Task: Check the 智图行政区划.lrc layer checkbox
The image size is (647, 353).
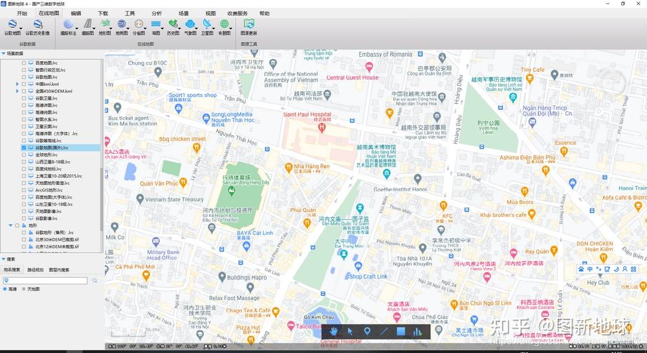Action: coord(24,70)
